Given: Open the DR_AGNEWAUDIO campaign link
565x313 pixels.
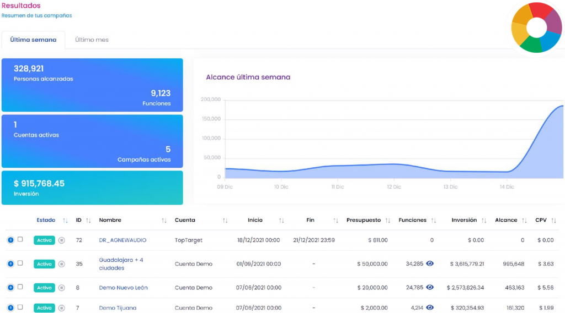Looking at the screenshot, I should [x=122, y=240].
